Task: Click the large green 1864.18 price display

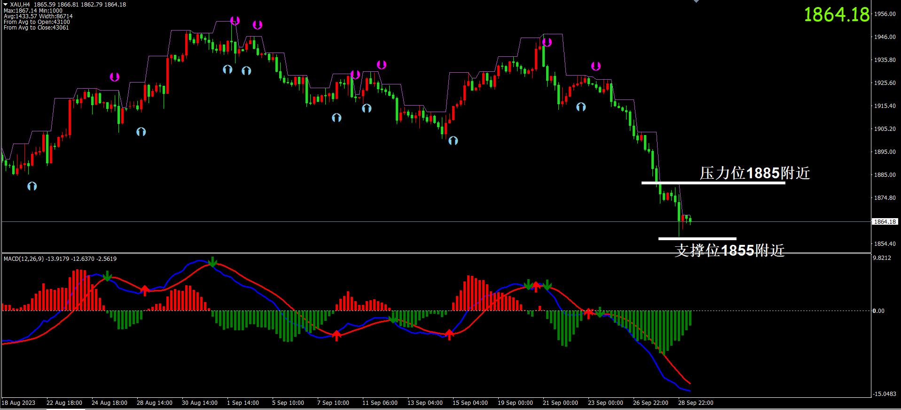Action: coord(836,15)
